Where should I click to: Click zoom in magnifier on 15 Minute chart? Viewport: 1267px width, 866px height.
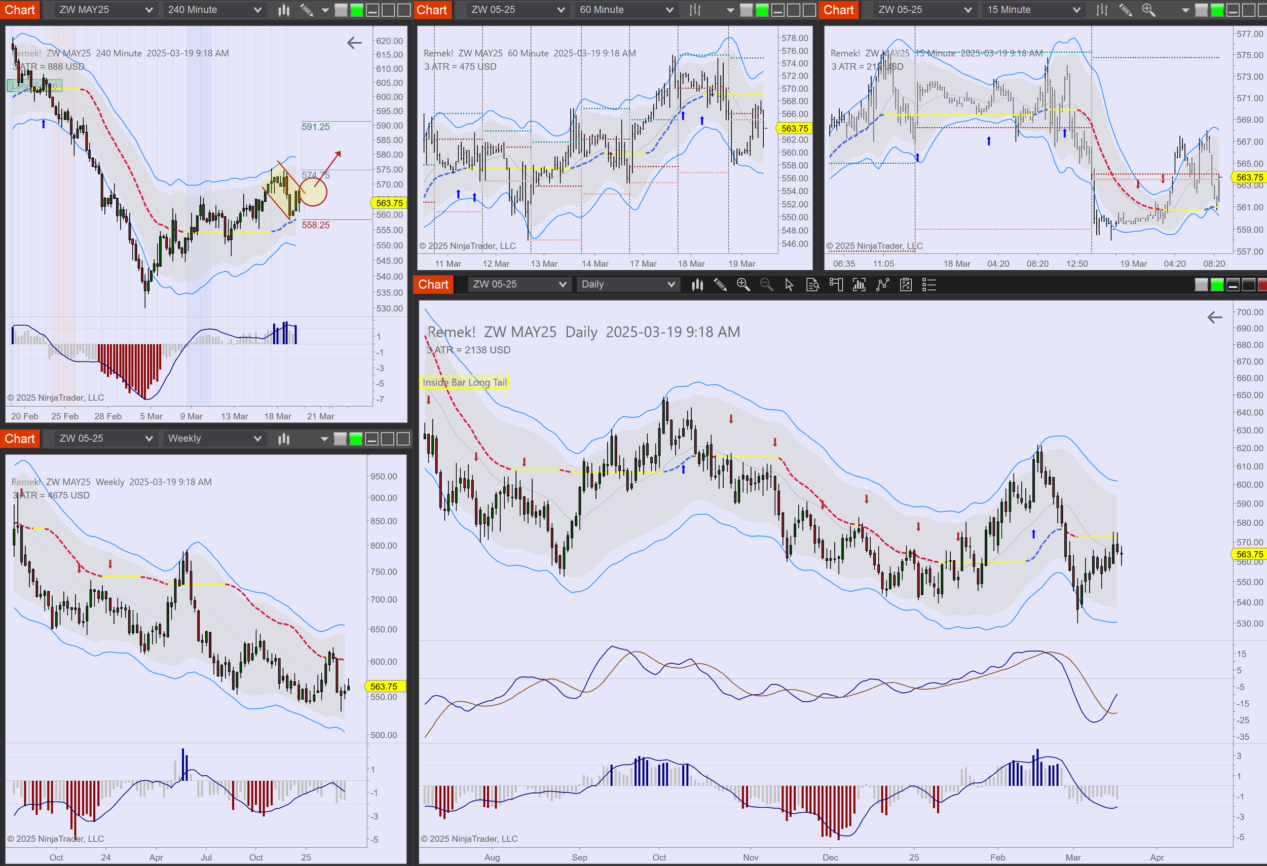tap(1148, 10)
